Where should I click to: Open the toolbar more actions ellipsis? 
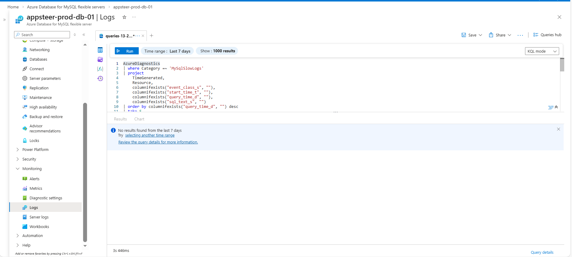click(x=520, y=35)
